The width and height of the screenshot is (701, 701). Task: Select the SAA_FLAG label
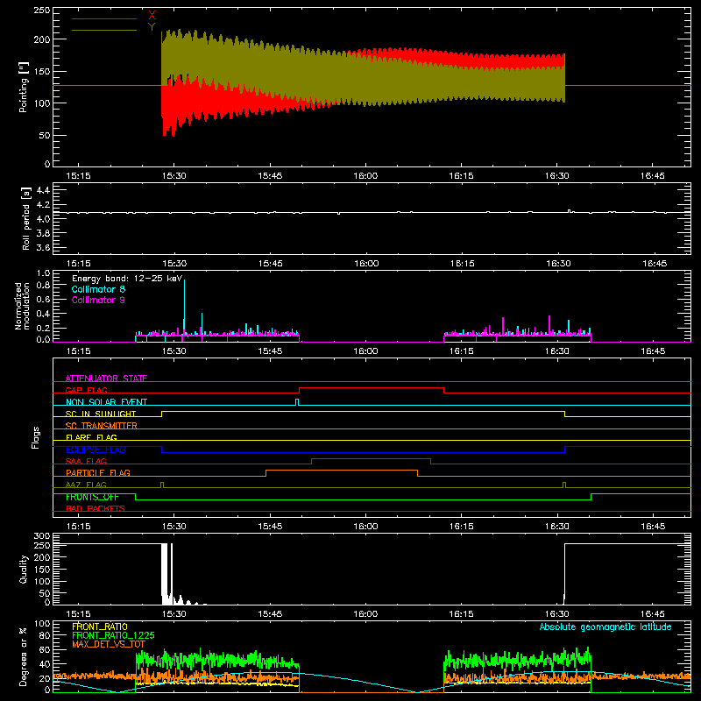[86, 461]
